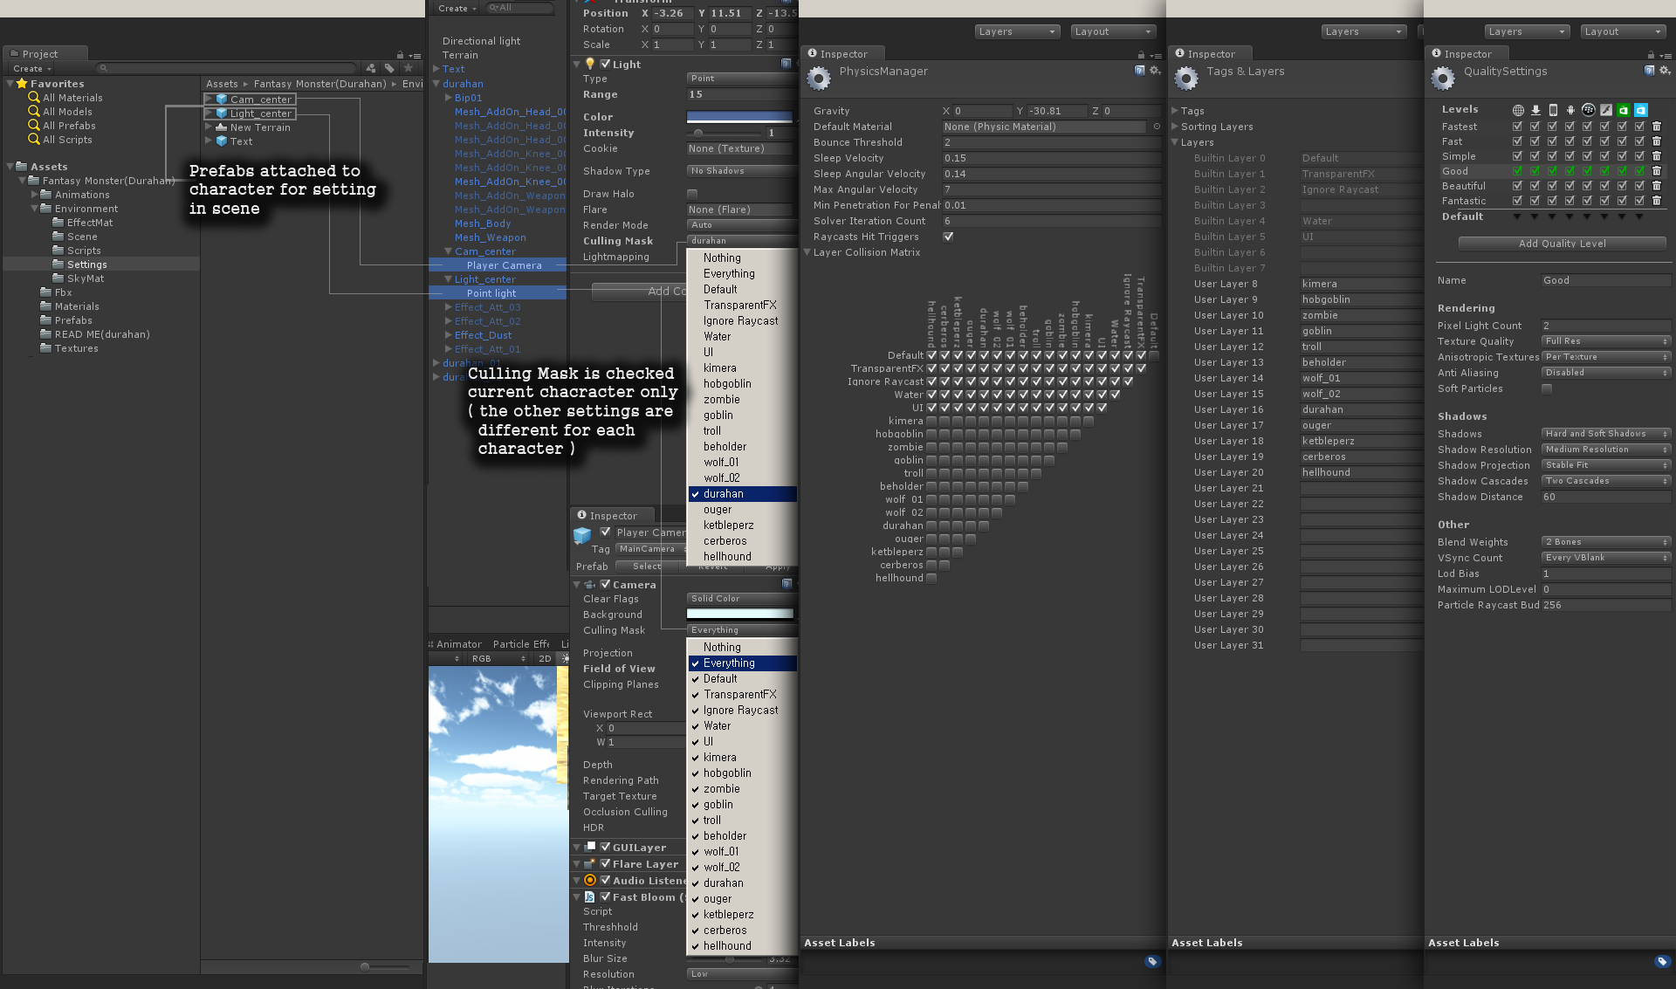This screenshot has width=1676, height=989.
Task: Select the green Windows Store platform icon
Action: click(1623, 110)
